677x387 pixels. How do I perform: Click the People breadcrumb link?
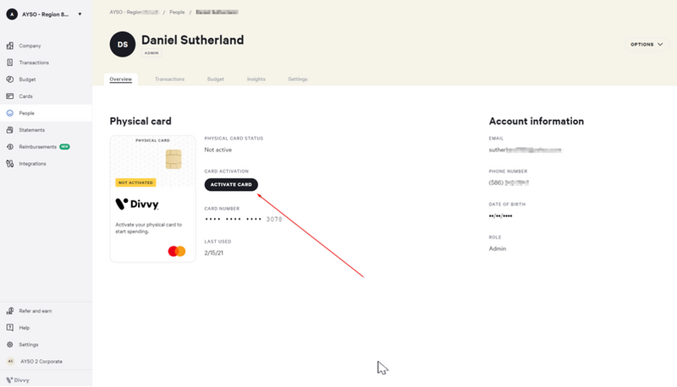178,14
